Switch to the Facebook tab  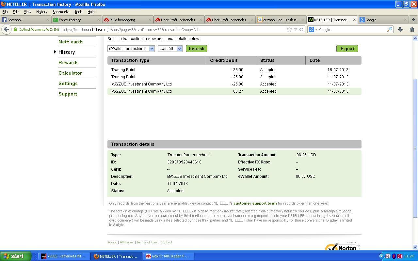pos(25,20)
